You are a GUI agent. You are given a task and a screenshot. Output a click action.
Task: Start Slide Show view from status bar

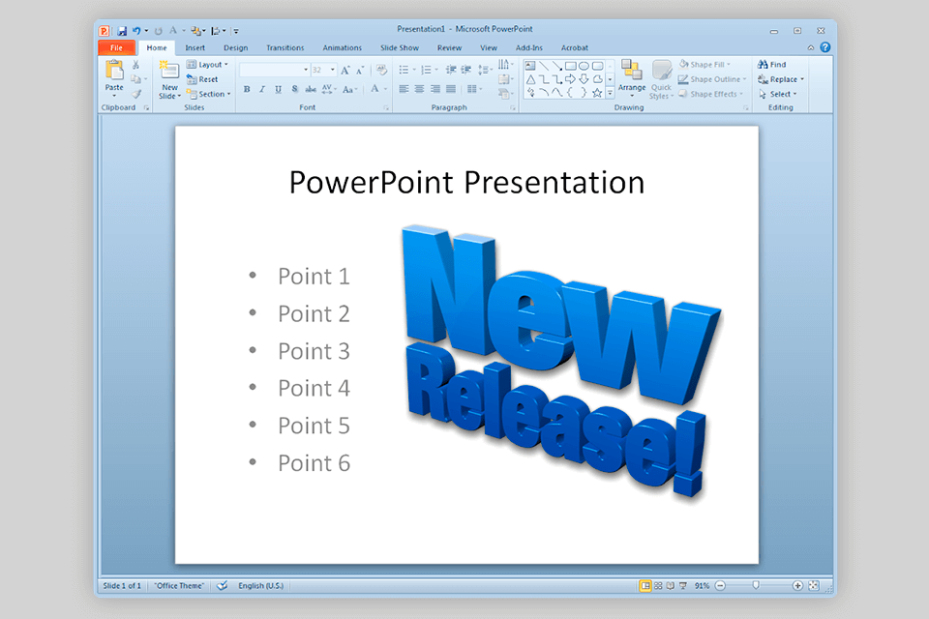[683, 586]
